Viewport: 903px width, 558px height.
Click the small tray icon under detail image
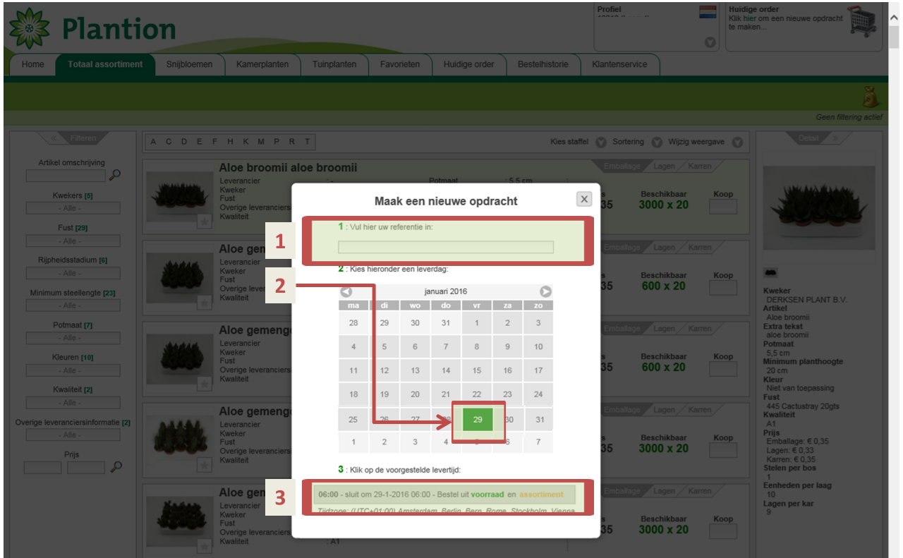tap(770, 272)
